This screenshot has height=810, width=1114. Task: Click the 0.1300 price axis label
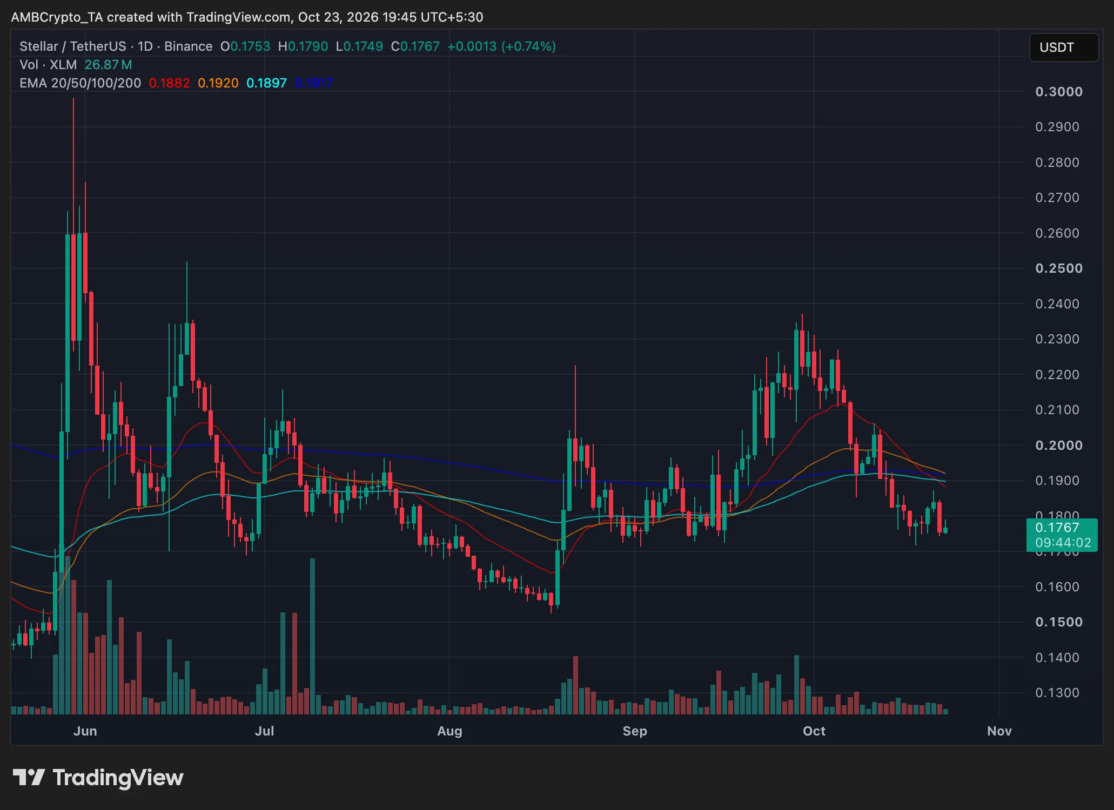1057,693
